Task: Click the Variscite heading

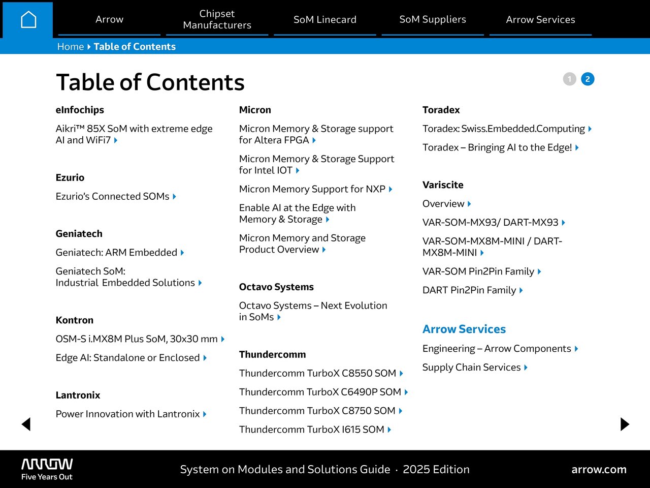Action: (443, 185)
